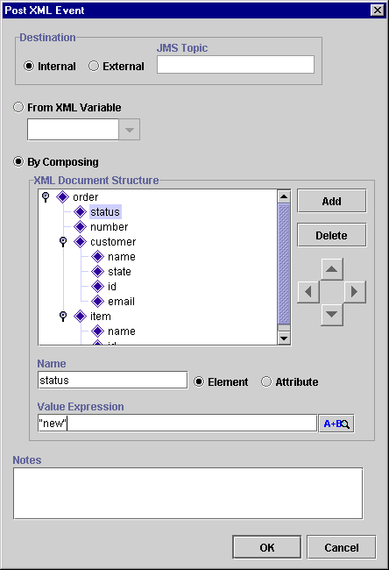
Task: Select the name node under customer
Action: pyautogui.click(x=121, y=257)
